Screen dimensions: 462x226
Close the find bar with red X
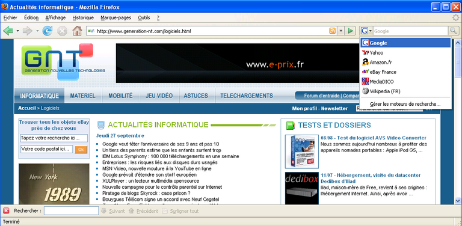pos(6,211)
